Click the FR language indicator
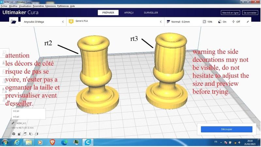 point(216,142)
